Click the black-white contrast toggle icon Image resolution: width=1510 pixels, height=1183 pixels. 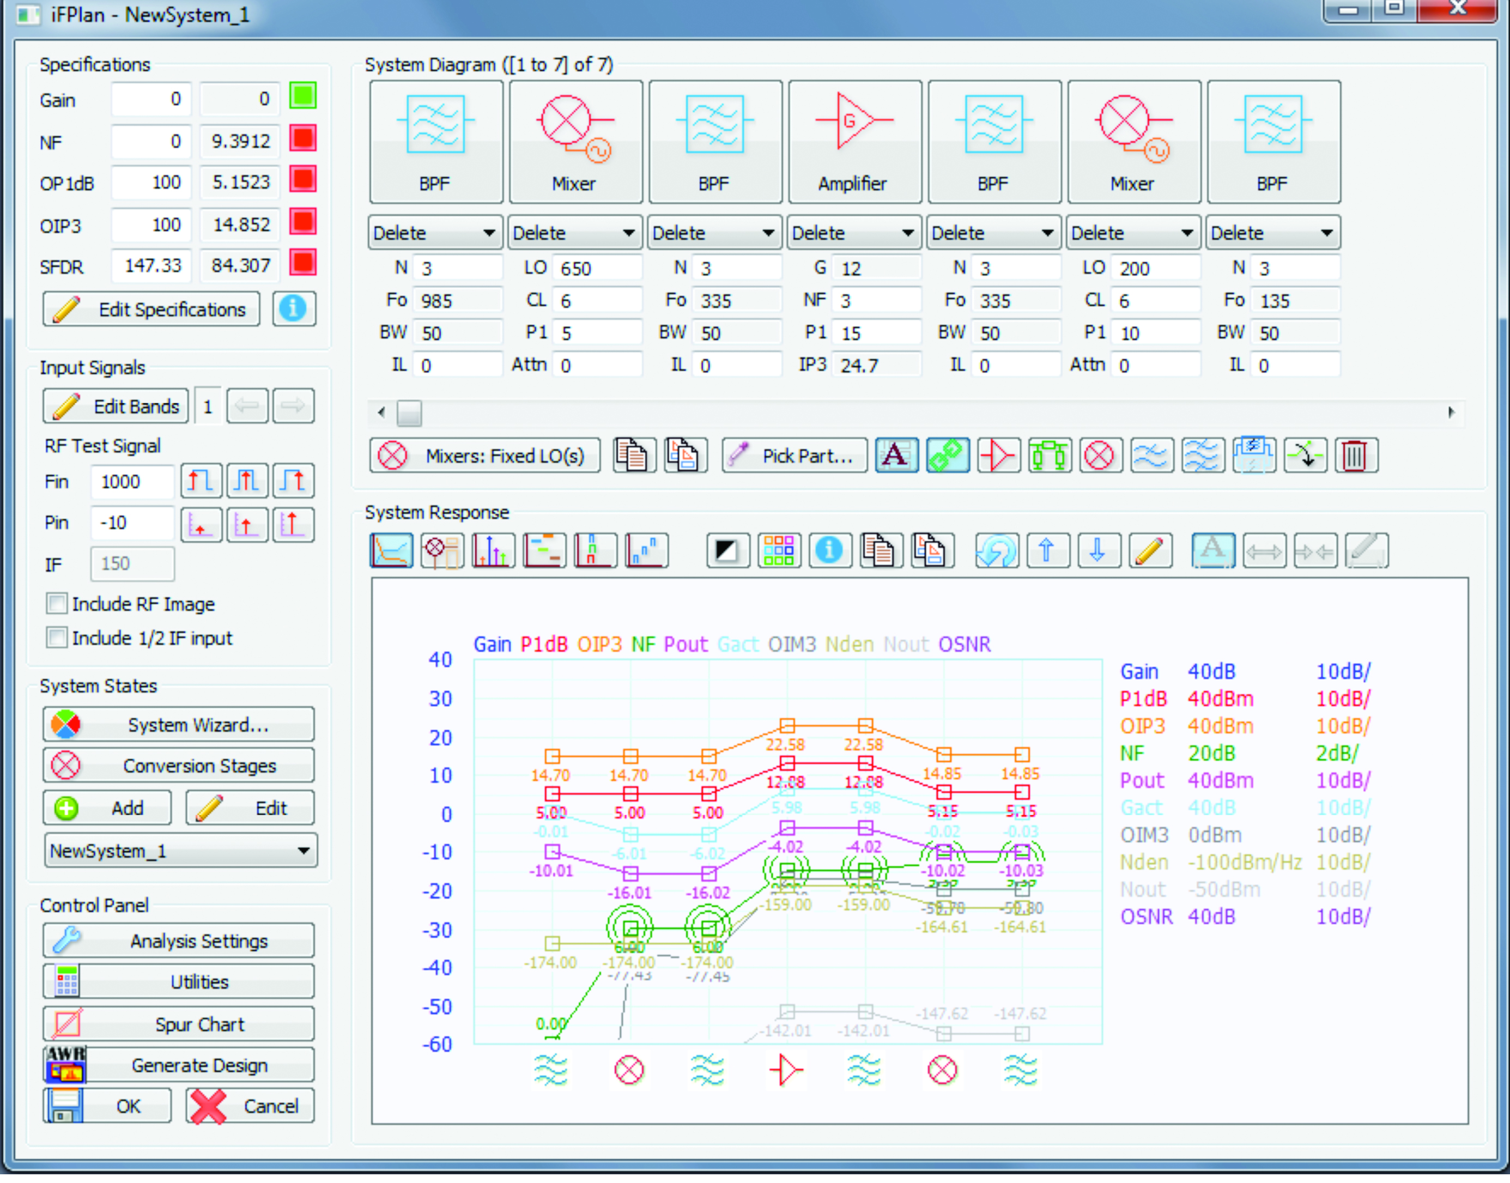pos(727,551)
